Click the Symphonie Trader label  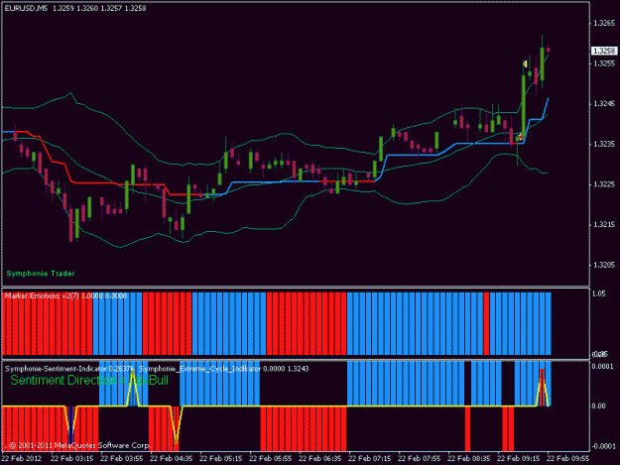[41, 274]
